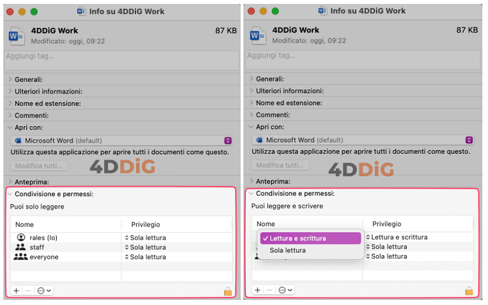Click Nome column header in right window
The height and width of the screenshot is (305, 488).
coord(266,224)
